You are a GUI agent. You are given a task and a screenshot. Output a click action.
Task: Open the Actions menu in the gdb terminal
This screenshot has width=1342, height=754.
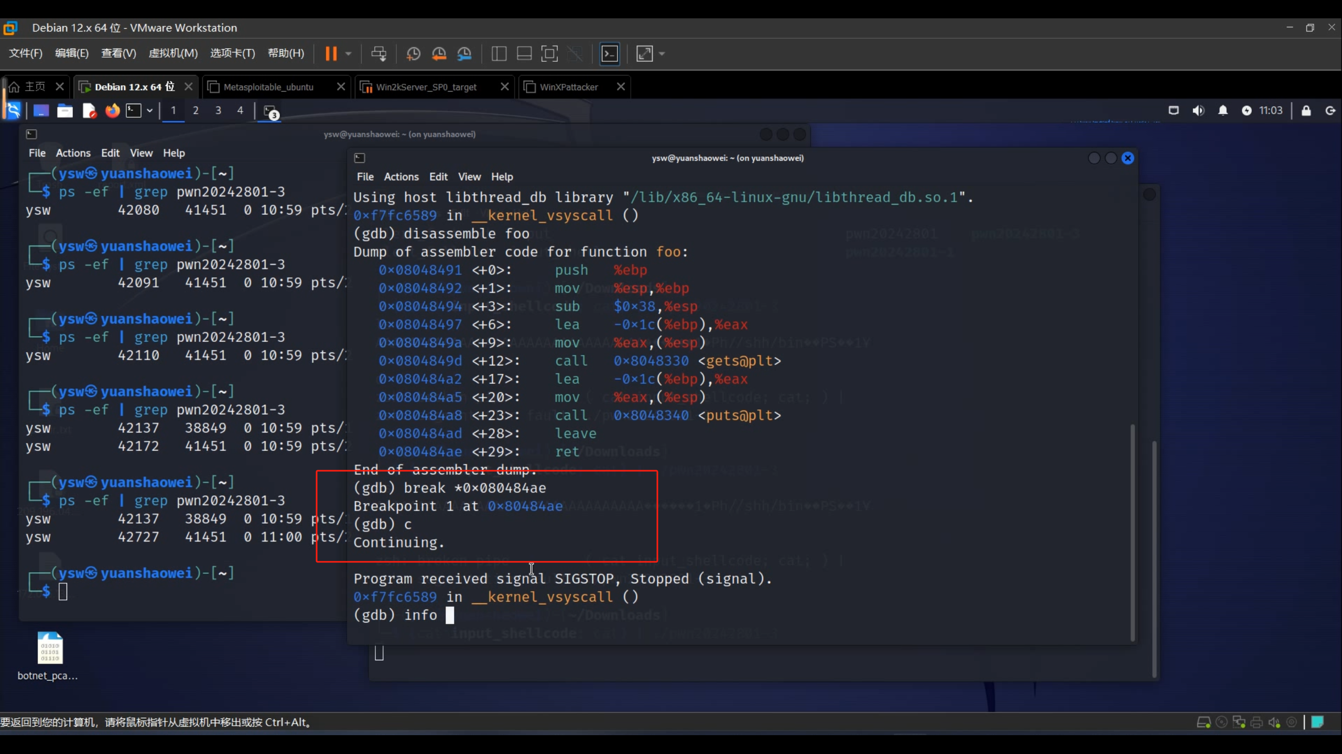401,177
